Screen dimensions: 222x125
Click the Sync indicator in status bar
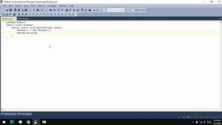click(x=210, y=117)
